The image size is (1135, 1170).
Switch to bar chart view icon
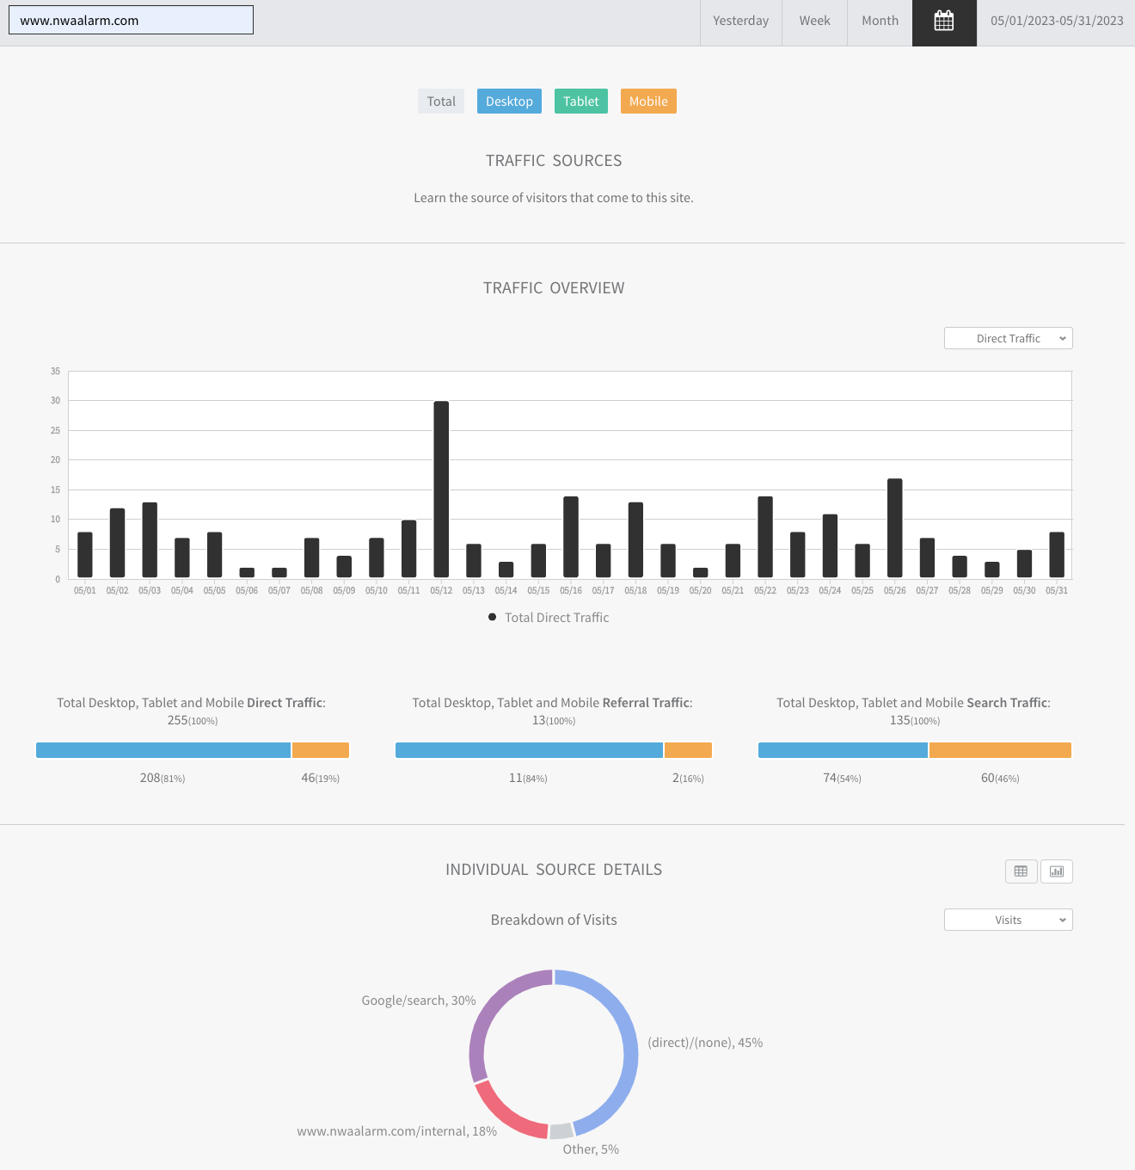click(1057, 871)
